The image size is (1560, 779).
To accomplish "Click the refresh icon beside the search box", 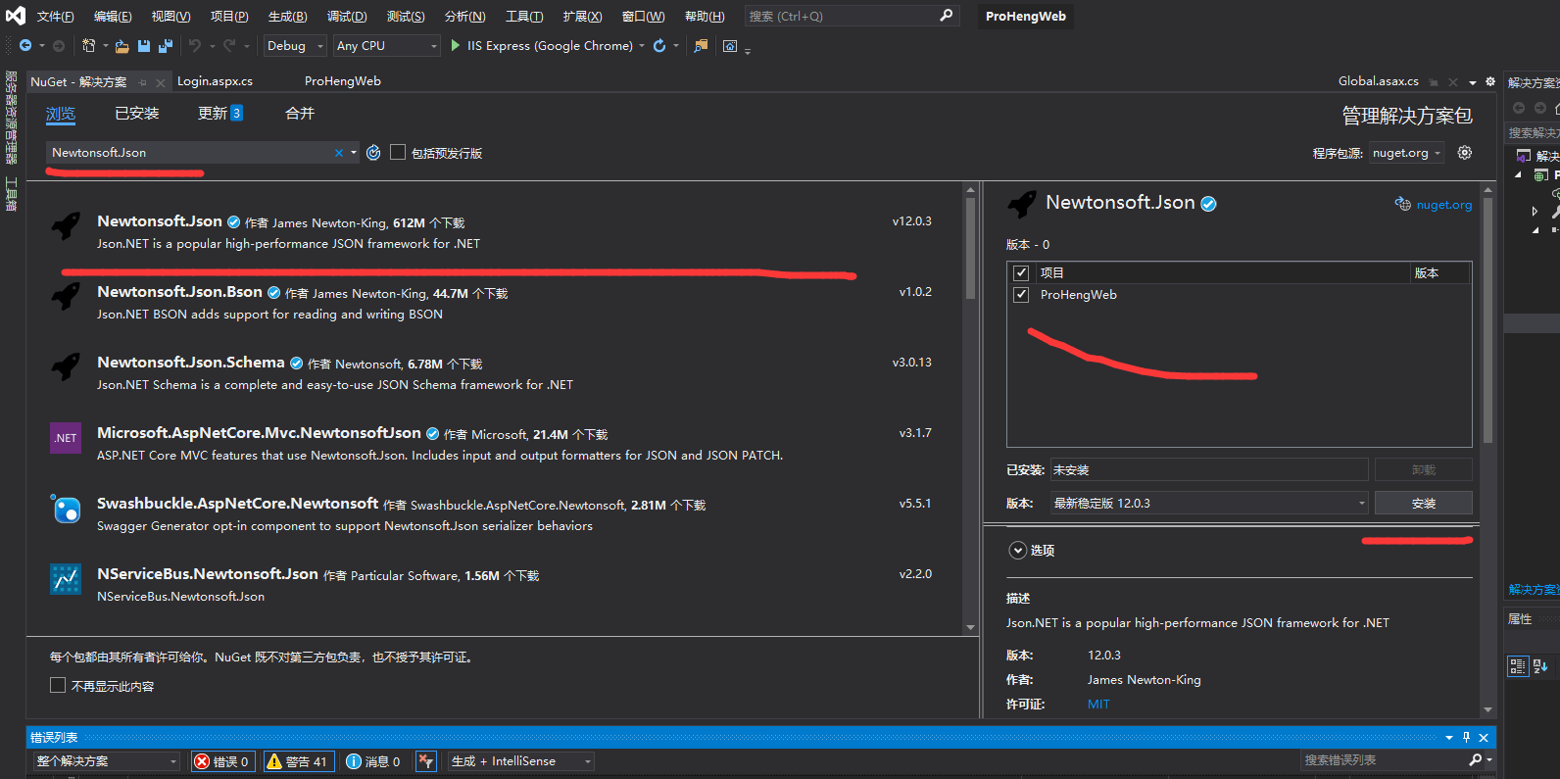I will tap(373, 153).
